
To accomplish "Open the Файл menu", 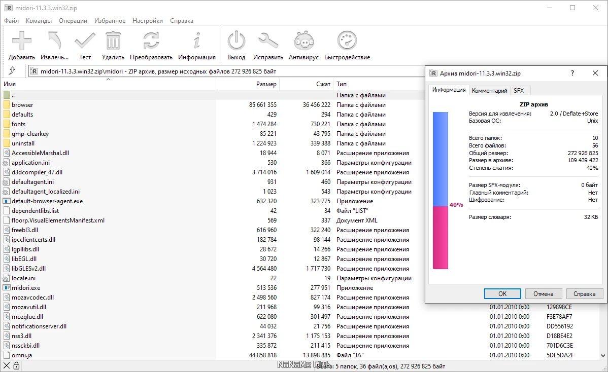I will point(11,21).
